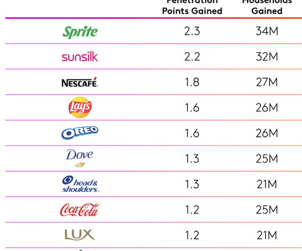Screen dimensions: 302x251
Task: Click the Penetration Points Gained column header
Action: click(x=192, y=7)
